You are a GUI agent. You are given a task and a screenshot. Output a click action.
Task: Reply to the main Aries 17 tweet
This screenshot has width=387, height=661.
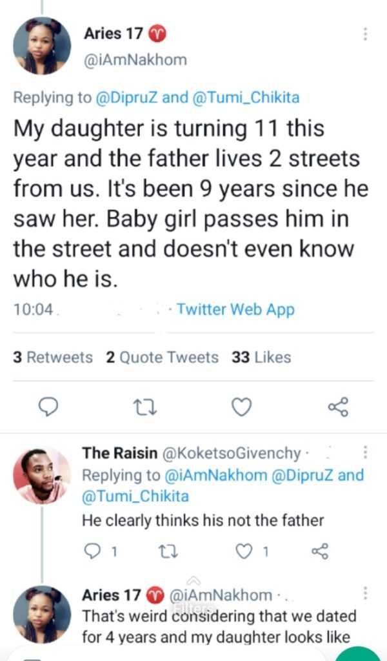coord(49,407)
